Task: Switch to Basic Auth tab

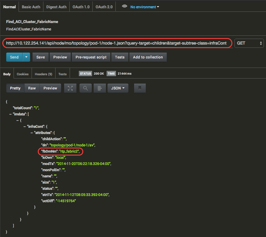Action: click(31, 7)
